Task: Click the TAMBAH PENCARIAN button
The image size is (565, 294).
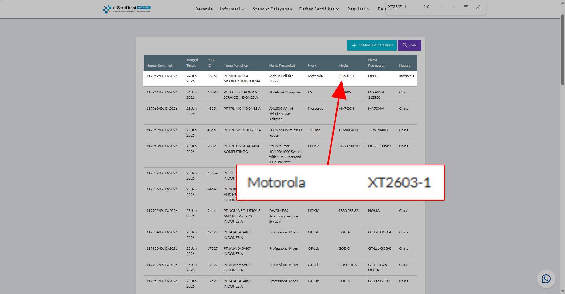Action: 372,45
